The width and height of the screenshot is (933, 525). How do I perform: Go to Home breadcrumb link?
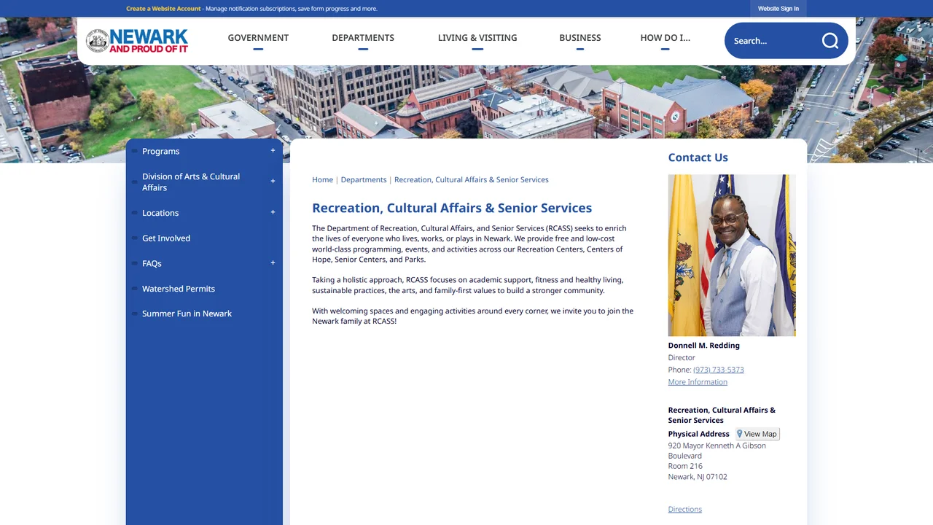click(x=322, y=180)
